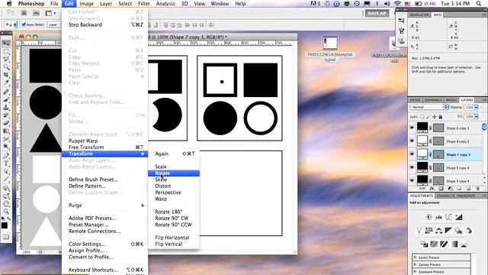Select the Zoom tool in the toolbox

[6, 212]
